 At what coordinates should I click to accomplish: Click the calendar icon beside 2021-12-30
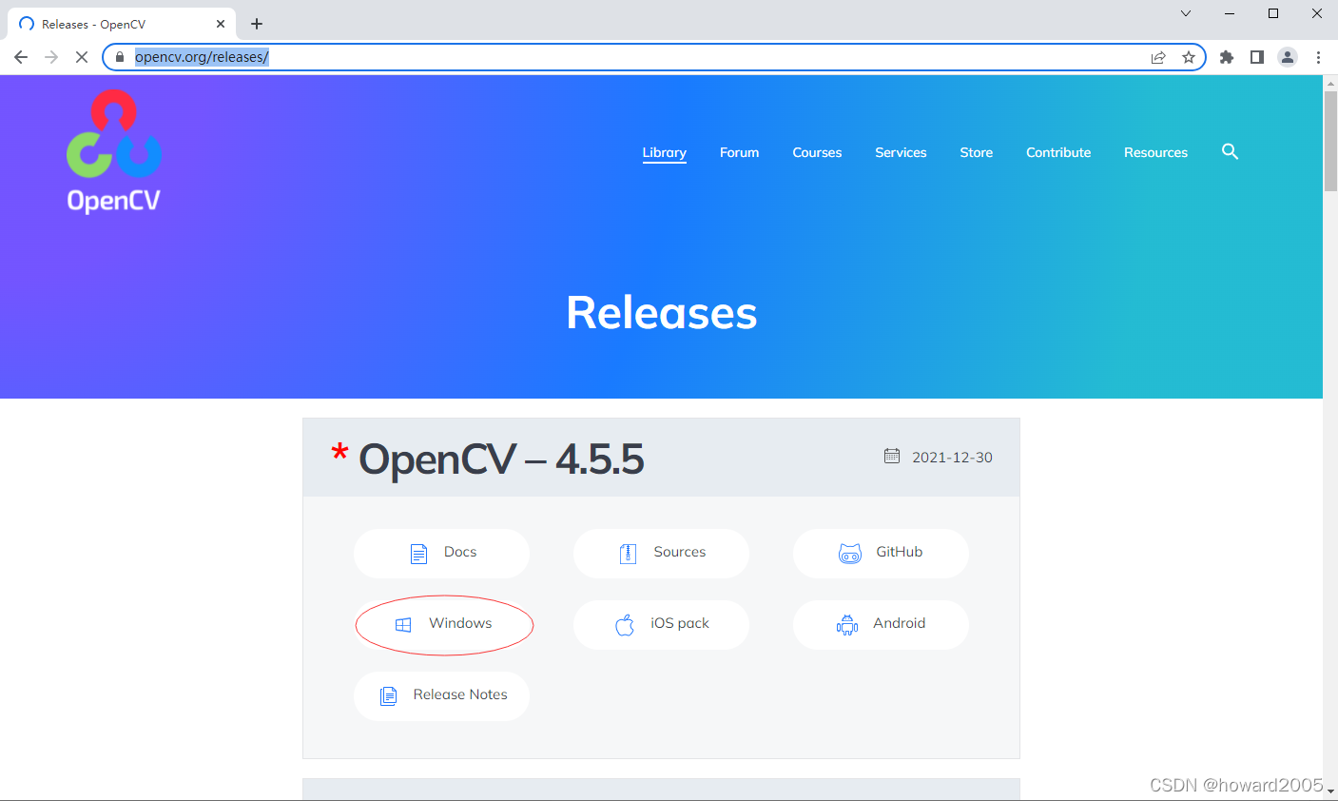(892, 456)
